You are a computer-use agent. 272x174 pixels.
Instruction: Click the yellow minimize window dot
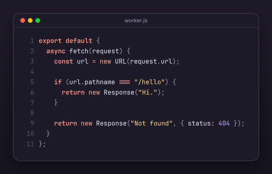[x=30, y=20]
